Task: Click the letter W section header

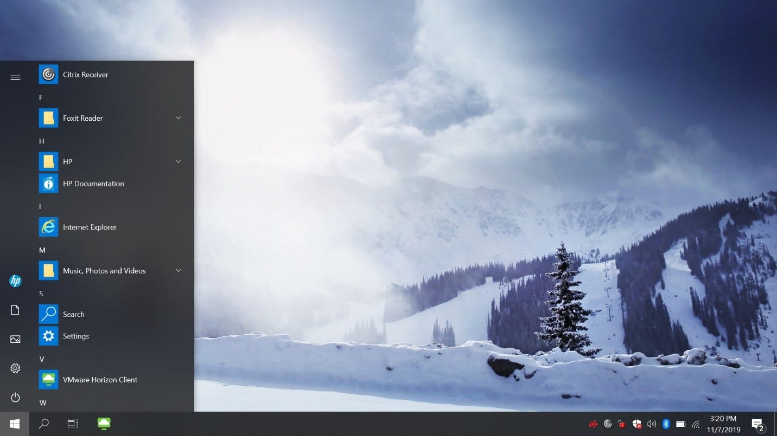Action: click(42, 402)
